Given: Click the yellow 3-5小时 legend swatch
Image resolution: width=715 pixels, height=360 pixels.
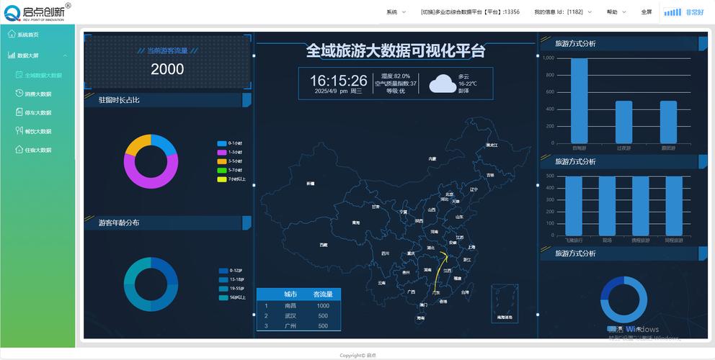Looking at the screenshot, I should point(222,161).
